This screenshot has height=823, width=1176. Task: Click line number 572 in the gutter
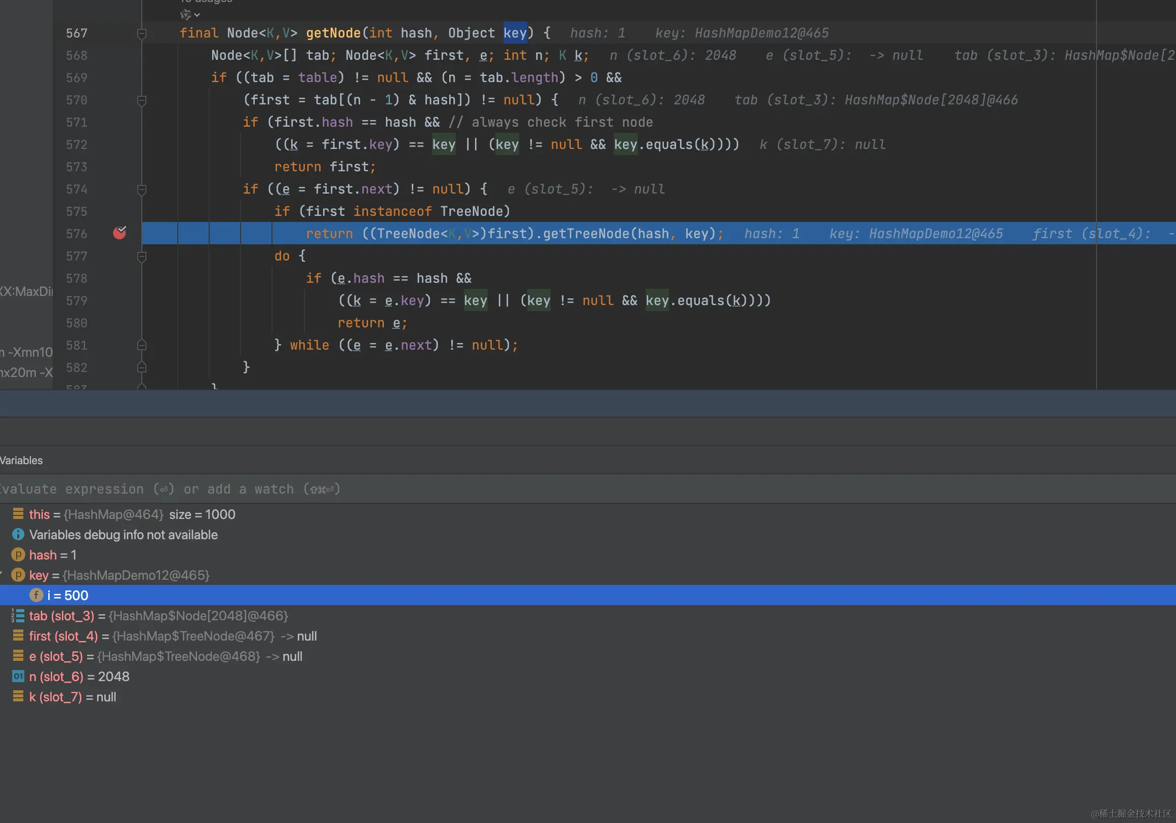[76, 145]
